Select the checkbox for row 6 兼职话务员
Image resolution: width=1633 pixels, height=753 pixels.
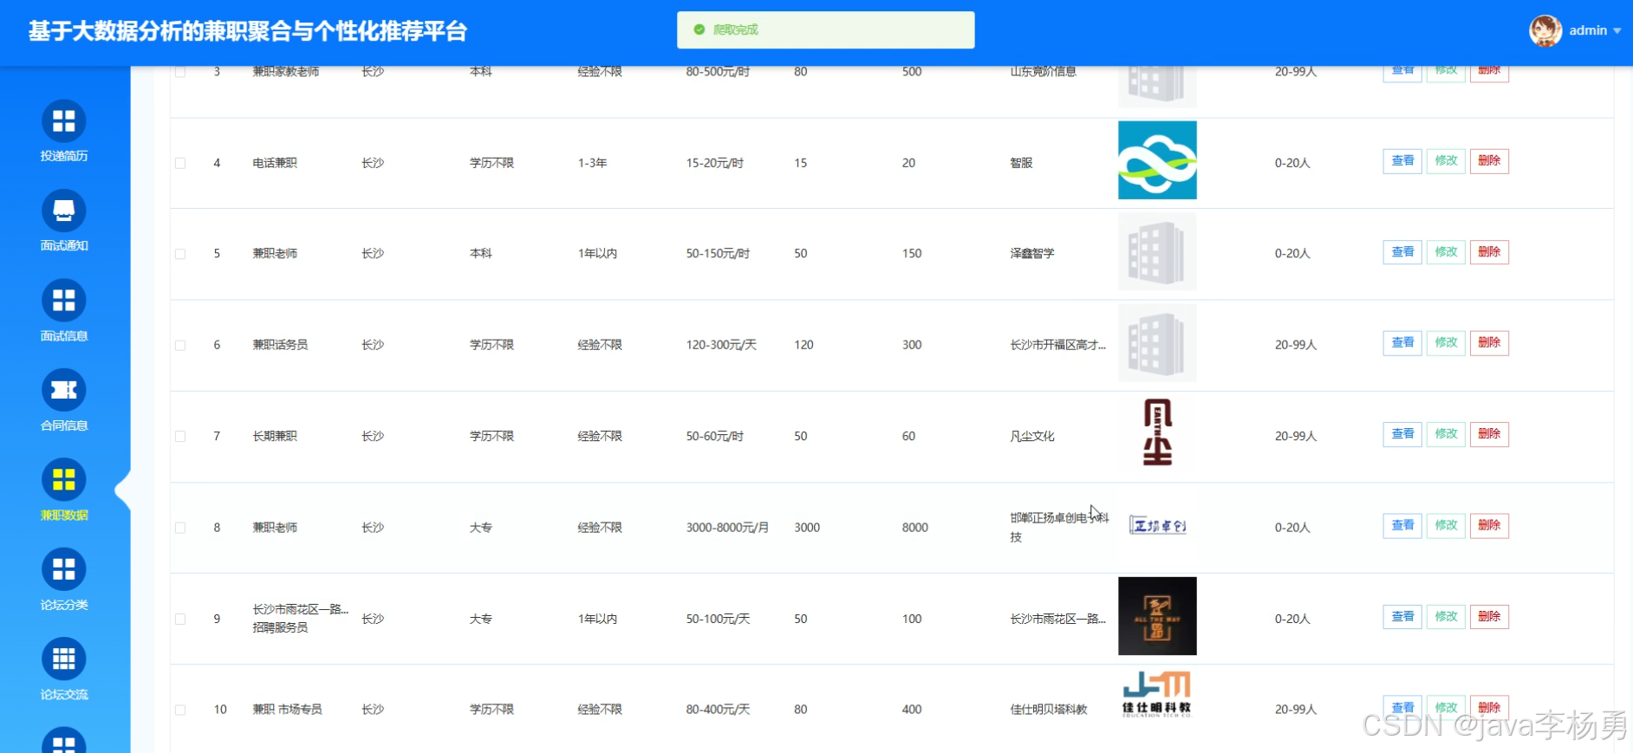[180, 345]
